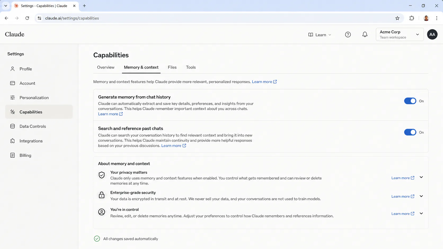Screen dimensions: 443x249
Task: Click the Account card icon in sidebar
Action: [12, 83]
